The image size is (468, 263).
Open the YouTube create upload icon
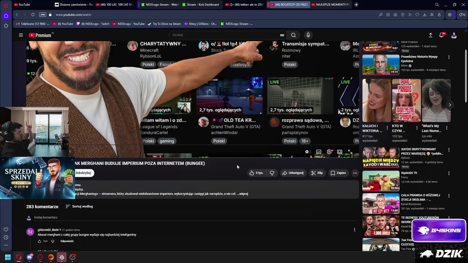pyautogui.click(x=430, y=35)
